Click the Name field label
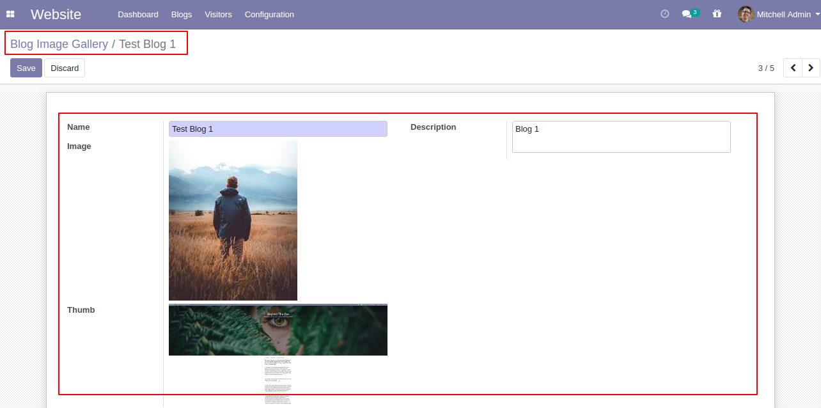 tap(79, 127)
